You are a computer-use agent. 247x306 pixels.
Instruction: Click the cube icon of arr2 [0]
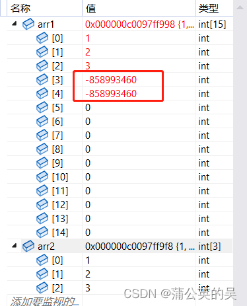pos(42,260)
